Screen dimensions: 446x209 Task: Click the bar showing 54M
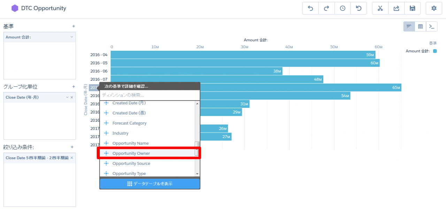click(x=275, y=96)
